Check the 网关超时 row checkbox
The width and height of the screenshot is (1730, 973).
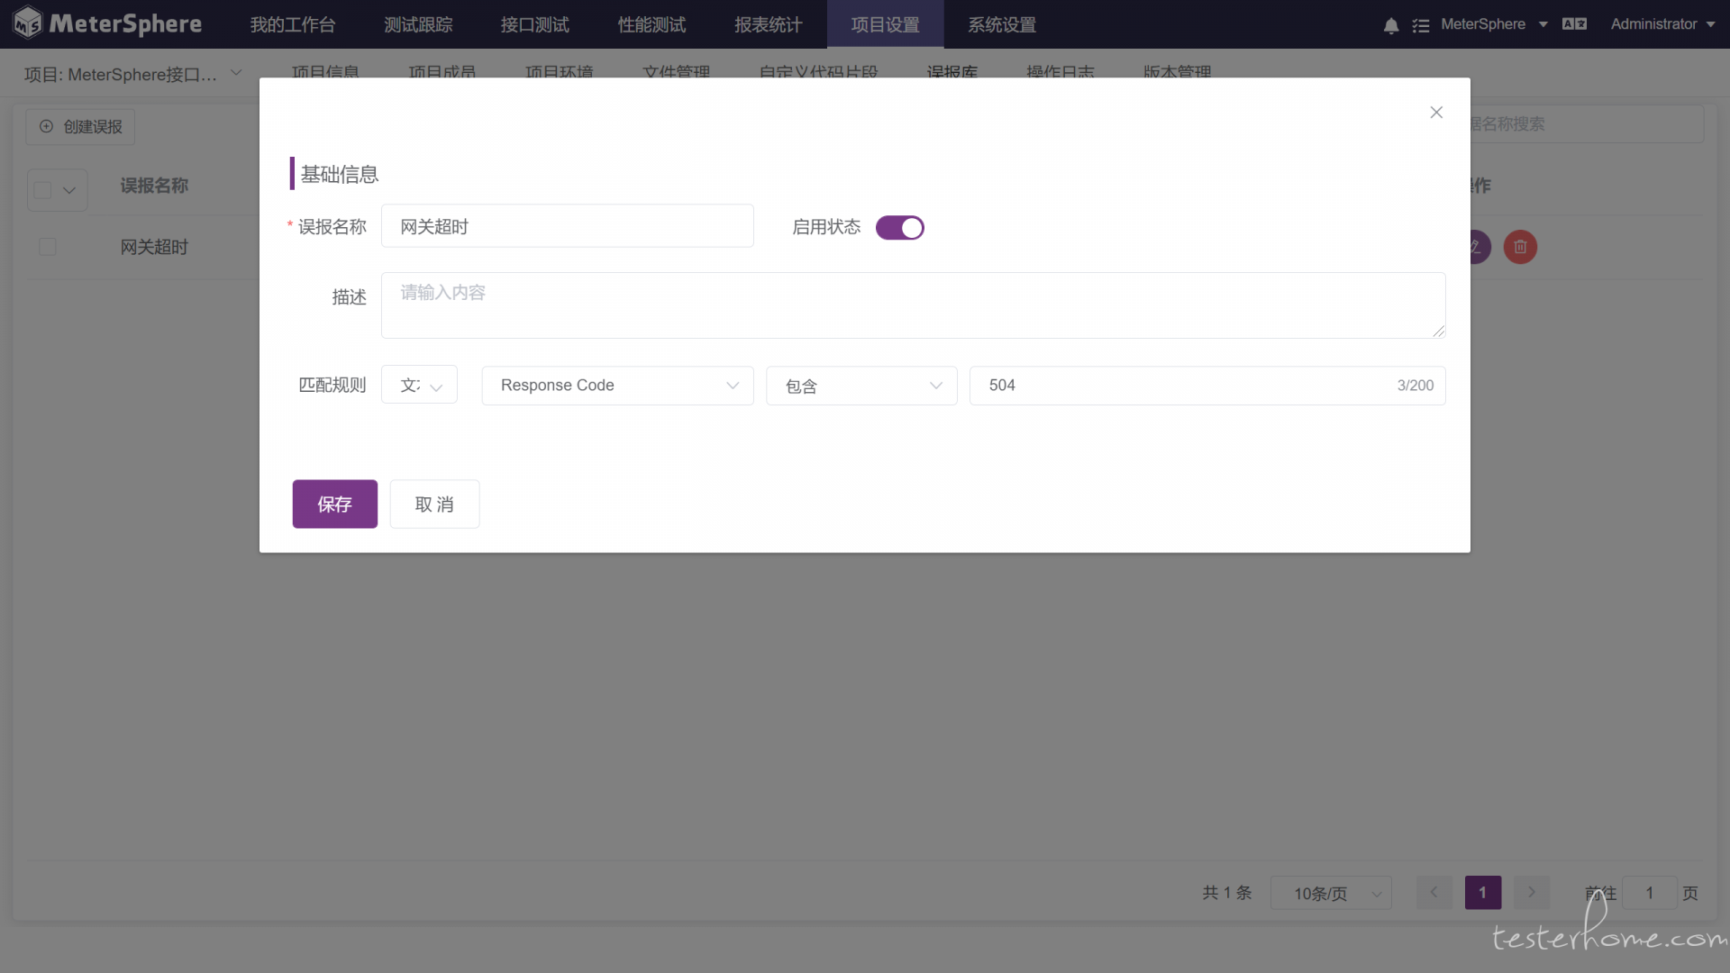[48, 247]
